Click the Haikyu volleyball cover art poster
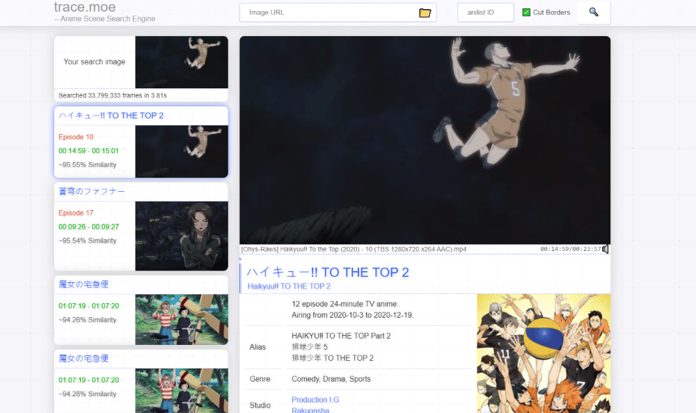The width and height of the screenshot is (696, 413). point(543,353)
